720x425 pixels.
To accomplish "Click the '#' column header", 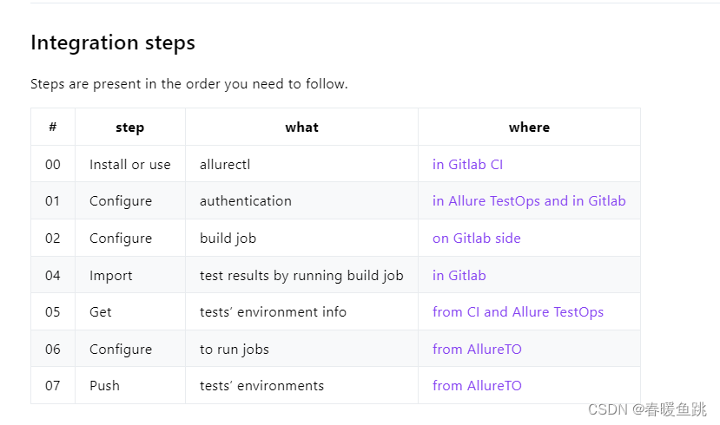I will coord(53,127).
